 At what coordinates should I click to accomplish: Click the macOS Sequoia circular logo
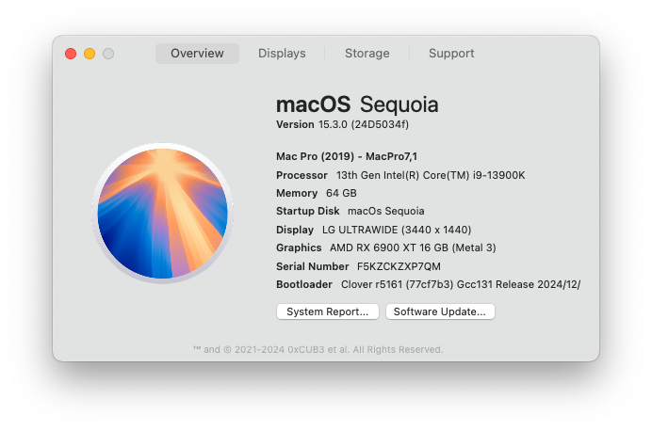click(163, 213)
